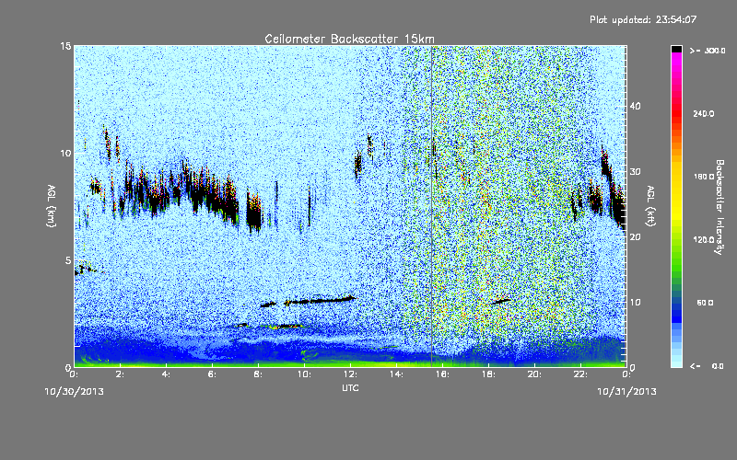Click the start date label 10/30/2013
Image resolution: width=737 pixels, height=460 pixels.
[75, 391]
